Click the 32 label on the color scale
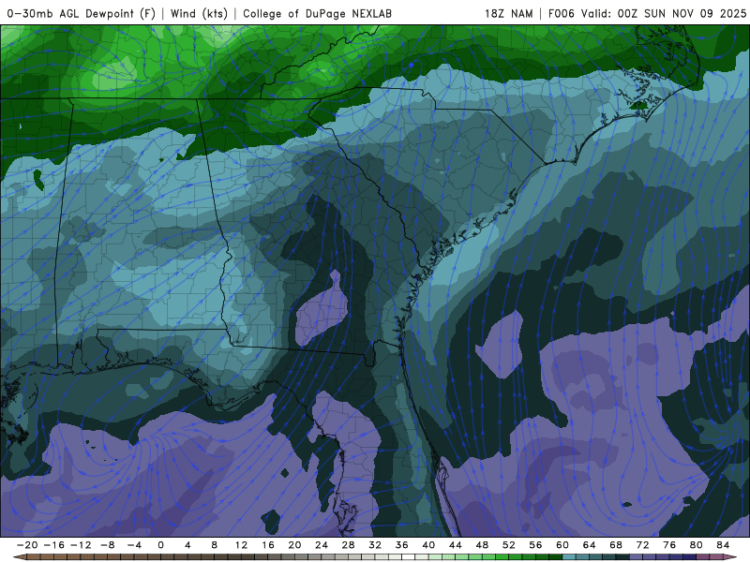750x562 pixels. pos(375,545)
